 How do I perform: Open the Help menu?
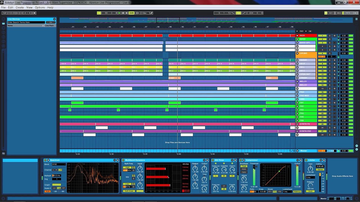click(50, 7)
